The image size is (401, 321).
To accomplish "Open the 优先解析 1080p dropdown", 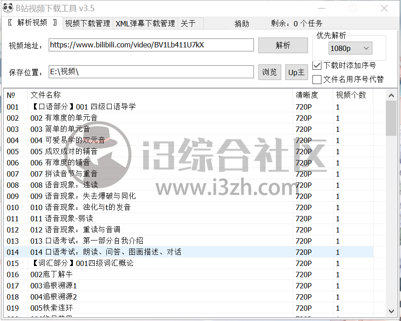I will (x=350, y=48).
